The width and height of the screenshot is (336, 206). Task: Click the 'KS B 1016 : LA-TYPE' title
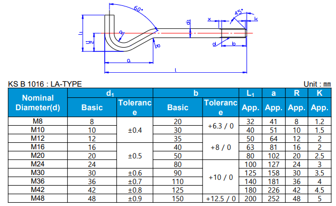click(x=45, y=84)
